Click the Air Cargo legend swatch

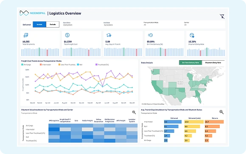tap(22, 64)
